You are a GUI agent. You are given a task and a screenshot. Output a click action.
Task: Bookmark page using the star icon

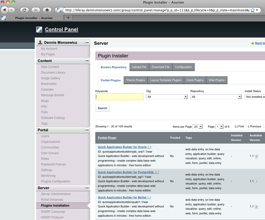(253, 10)
